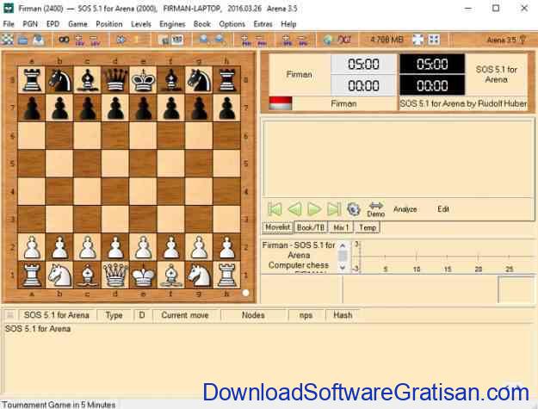Image resolution: width=538 pixels, height=409 pixels.
Task: Click the Edit button
Action: [443, 209]
